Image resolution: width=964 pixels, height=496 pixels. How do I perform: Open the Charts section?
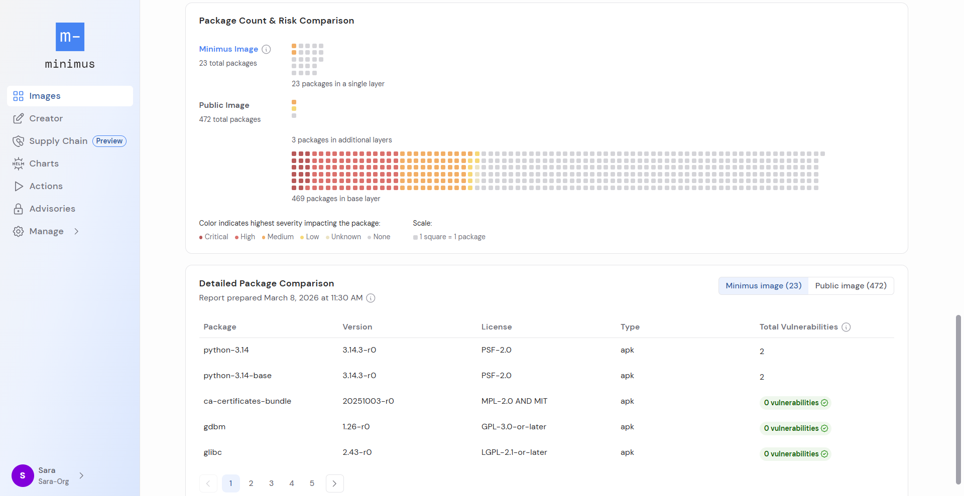[x=70, y=163]
